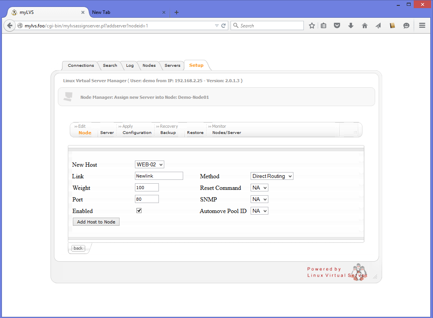Open the SNMP dropdown
The height and width of the screenshot is (318, 433).
coord(259,199)
